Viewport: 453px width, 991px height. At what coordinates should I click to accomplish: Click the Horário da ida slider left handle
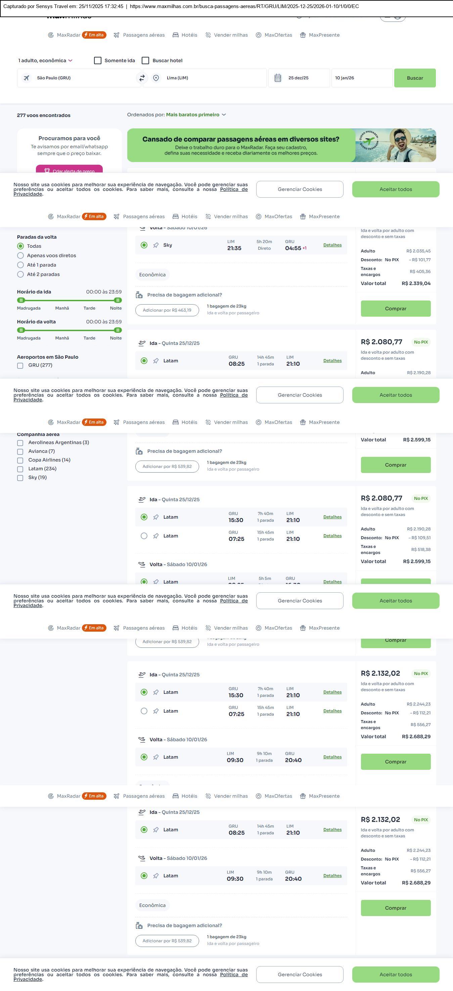[x=21, y=301]
